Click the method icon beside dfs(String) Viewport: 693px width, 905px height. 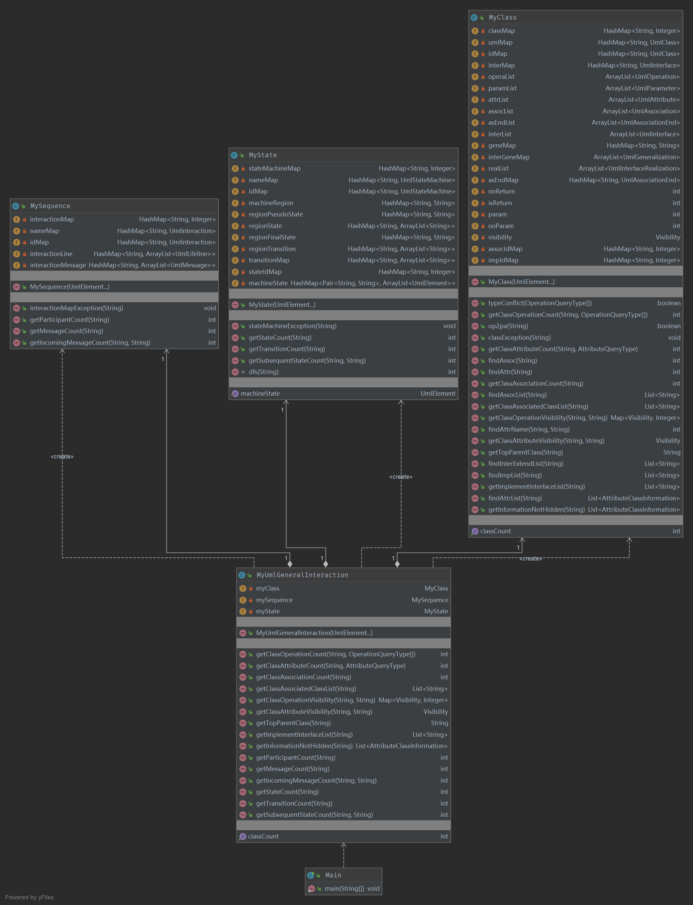click(x=235, y=372)
